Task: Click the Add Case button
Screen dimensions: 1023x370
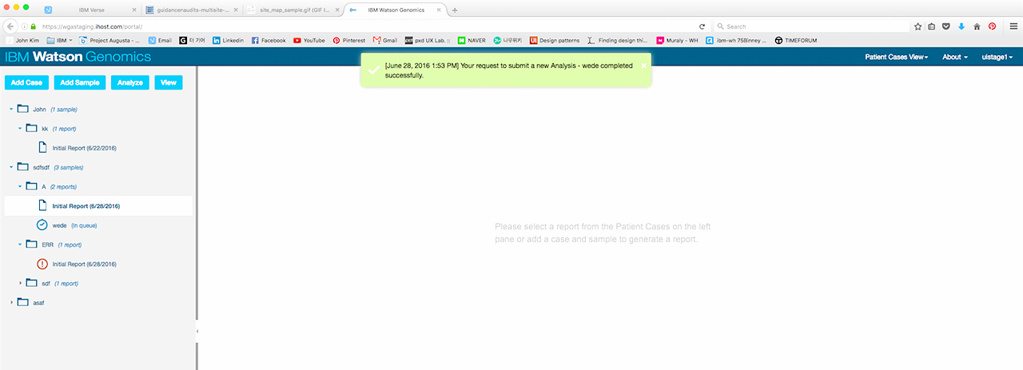Action: coord(26,82)
